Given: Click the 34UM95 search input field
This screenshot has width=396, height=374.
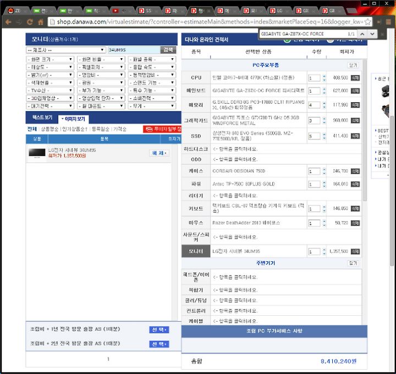Looking at the screenshot, I should 134,49.
